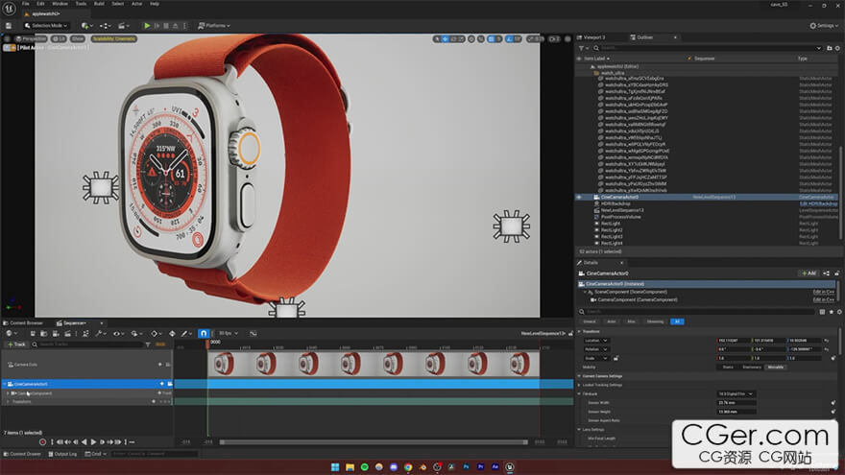Open the Platforms dropdown in the toolbar
Screen dimensions: 845x475
tap(214, 25)
